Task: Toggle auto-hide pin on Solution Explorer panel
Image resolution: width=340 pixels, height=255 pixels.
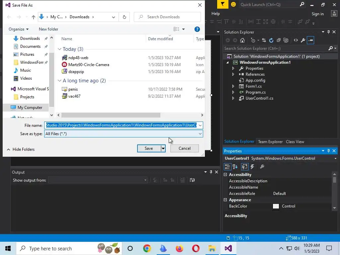Action: (328, 32)
